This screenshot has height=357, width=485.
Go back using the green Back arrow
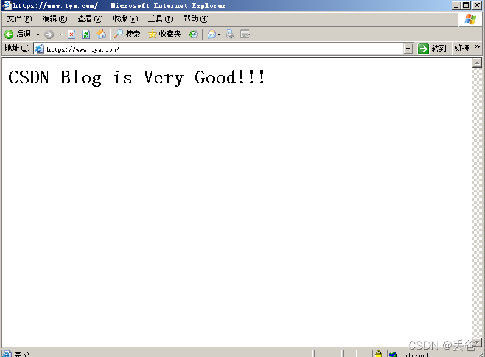9,34
